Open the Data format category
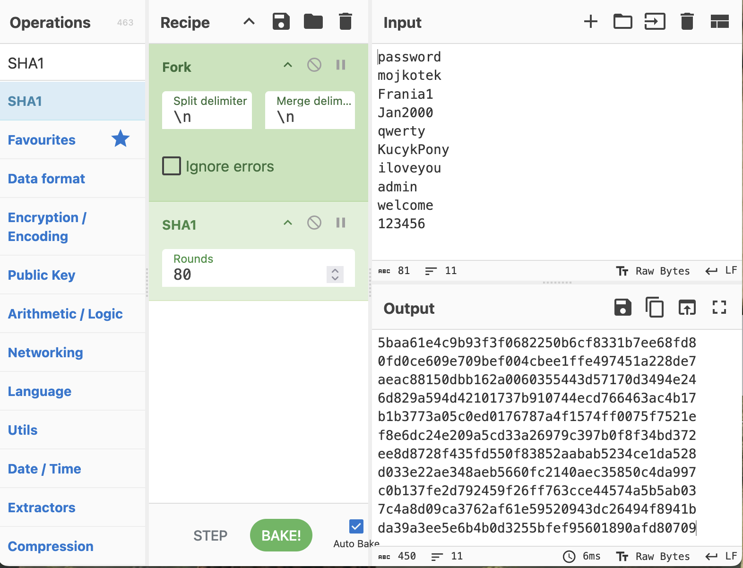This screenshot has width=743, height=568. click(x=46, y=179)
